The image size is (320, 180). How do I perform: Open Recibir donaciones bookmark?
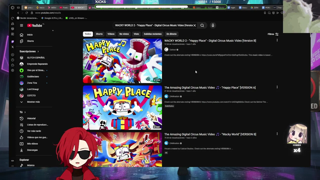point(27,18)
